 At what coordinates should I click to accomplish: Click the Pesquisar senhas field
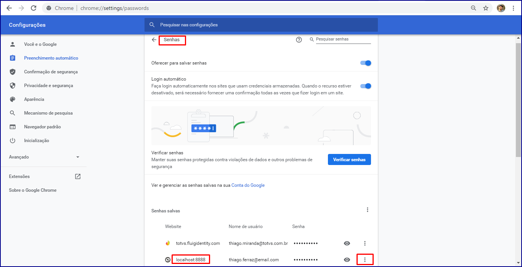[x=343, y=39]
